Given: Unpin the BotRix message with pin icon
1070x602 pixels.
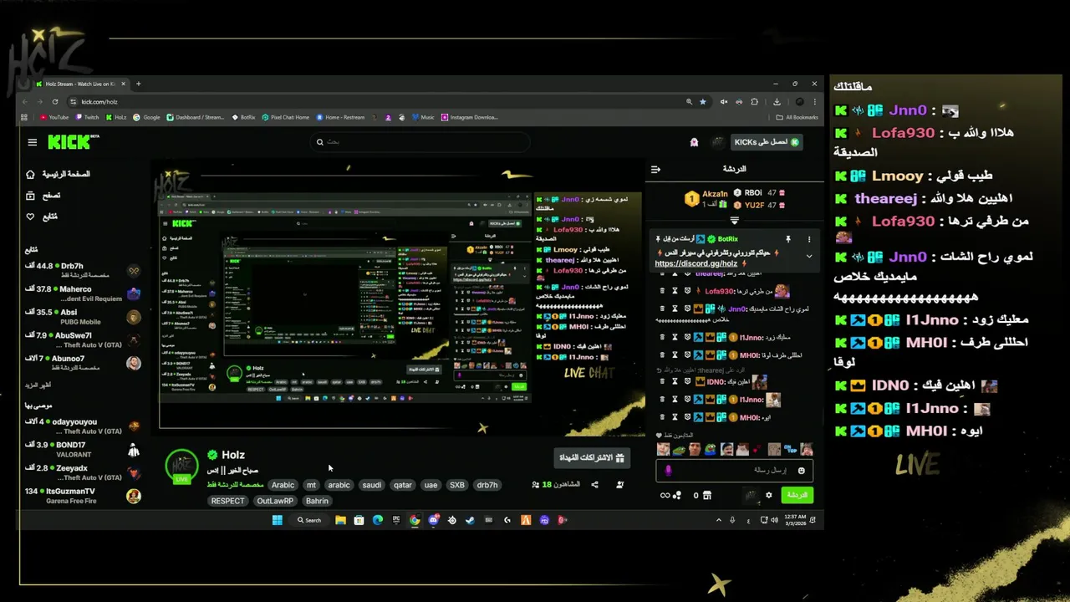Looking at the screenshot, I should pos(787,239).
